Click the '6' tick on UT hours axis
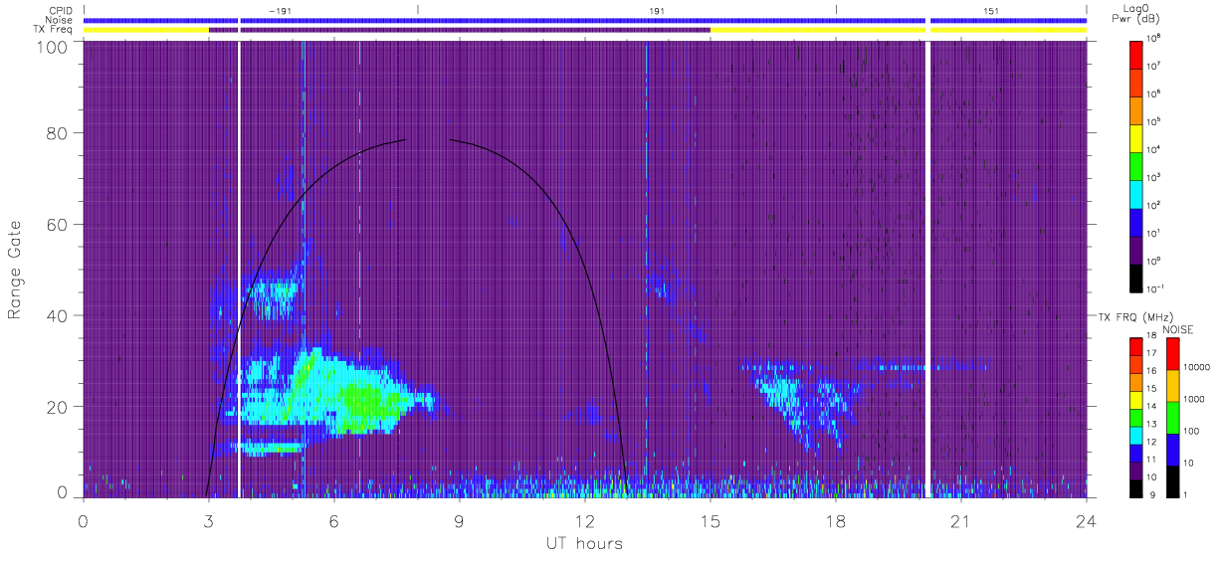This screenshot has height=564, width=1222. pos(333,520)
